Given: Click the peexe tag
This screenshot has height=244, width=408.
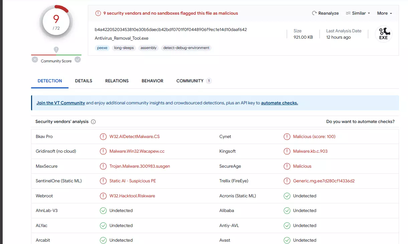Looking at the screenshot, I should (102, 48).
